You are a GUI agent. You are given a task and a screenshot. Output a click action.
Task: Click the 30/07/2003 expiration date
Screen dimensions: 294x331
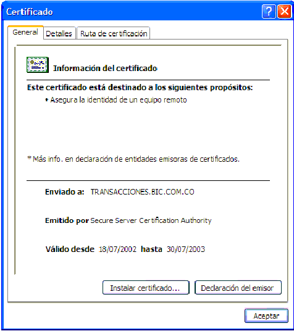pyautogui.click(x=186, y=249)
